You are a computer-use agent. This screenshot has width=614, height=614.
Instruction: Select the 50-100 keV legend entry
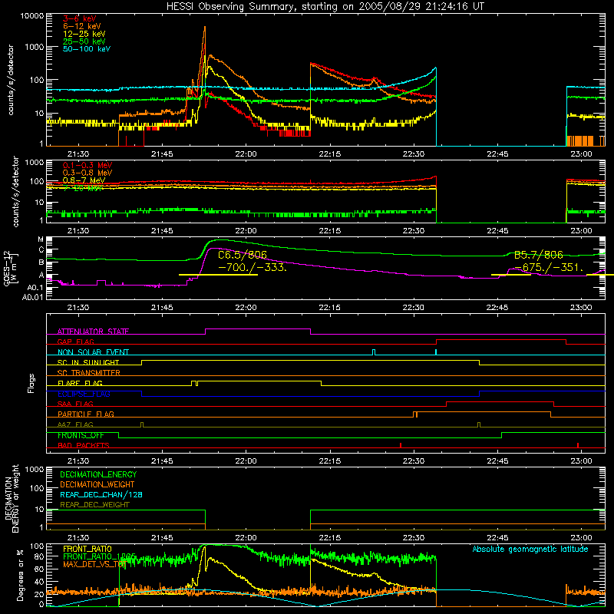pos(87,49)
